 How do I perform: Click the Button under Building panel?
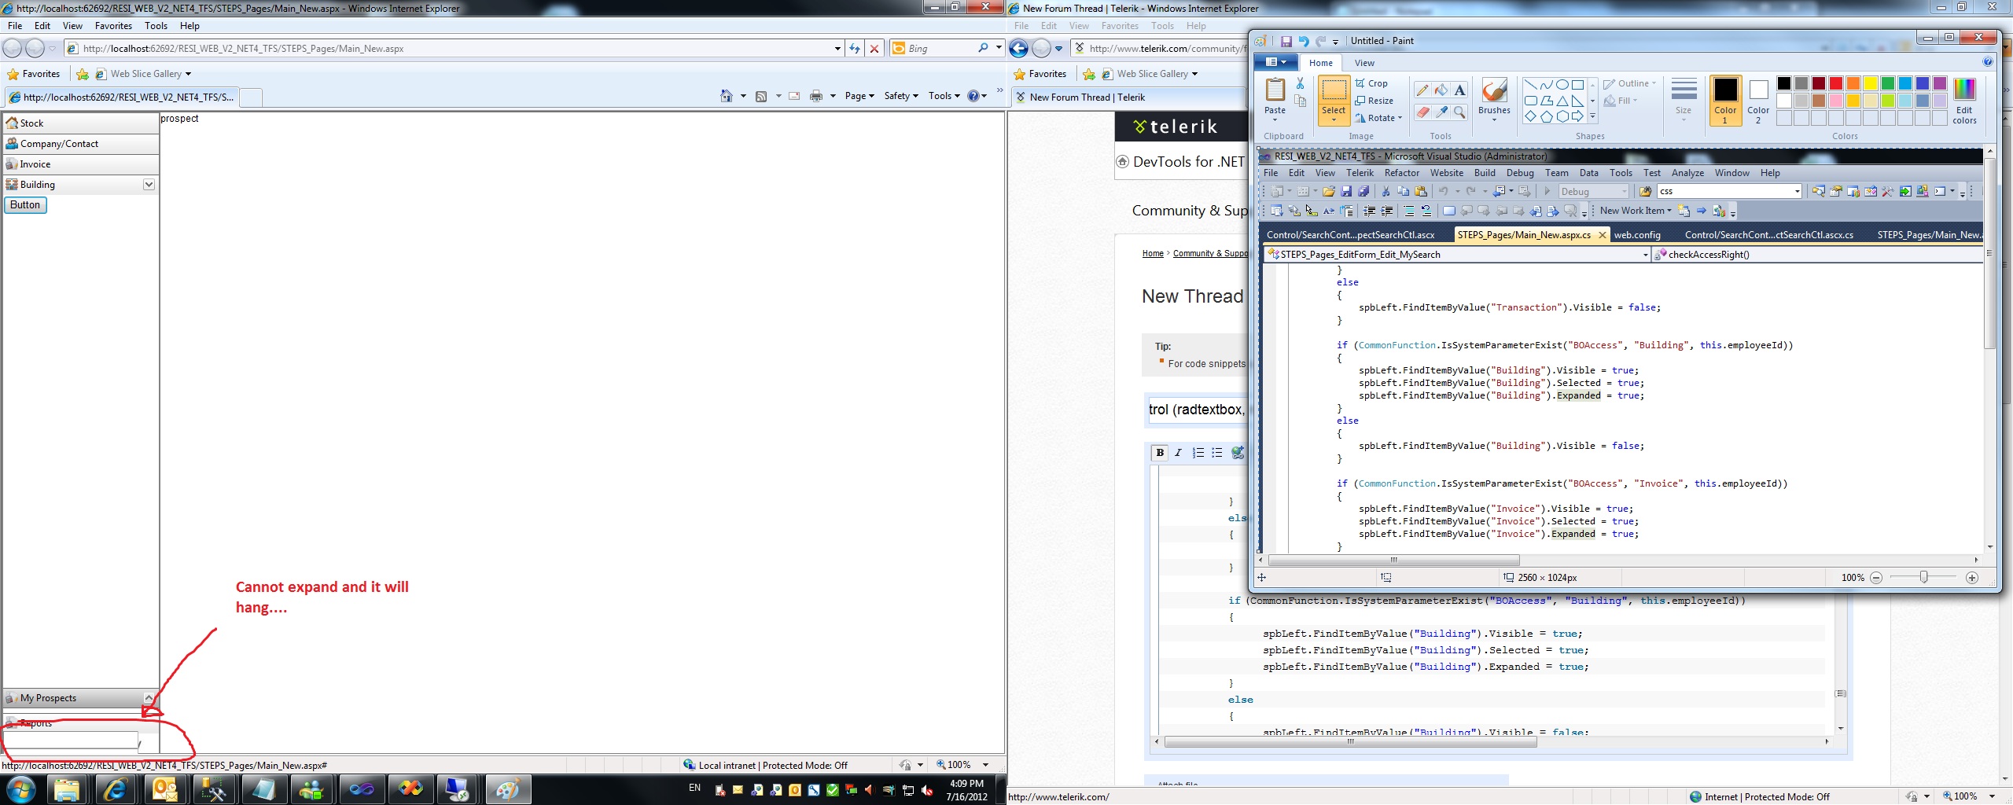25,205
